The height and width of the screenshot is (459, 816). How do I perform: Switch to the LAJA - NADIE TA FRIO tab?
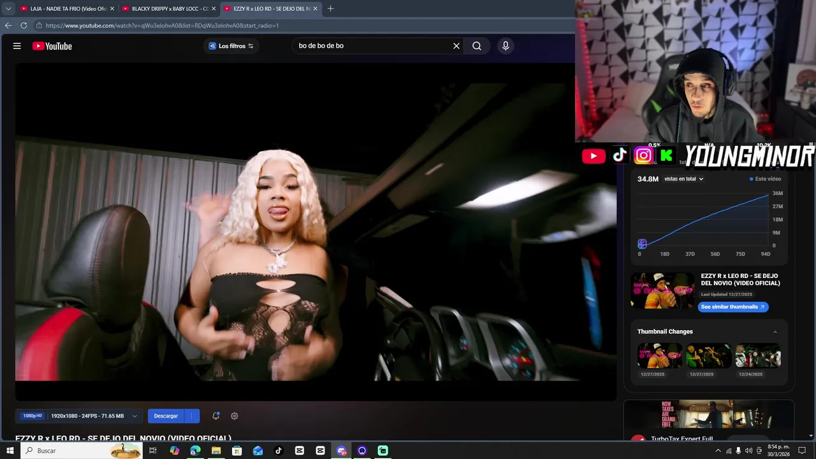pos(67,9)
